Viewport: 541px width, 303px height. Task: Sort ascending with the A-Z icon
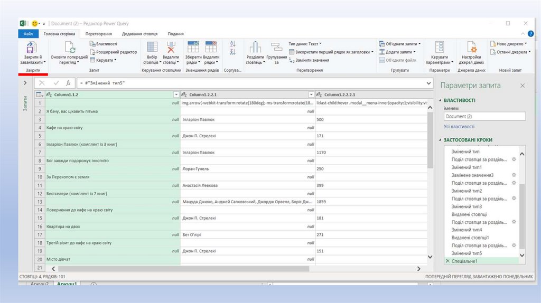tap(232, 44)
